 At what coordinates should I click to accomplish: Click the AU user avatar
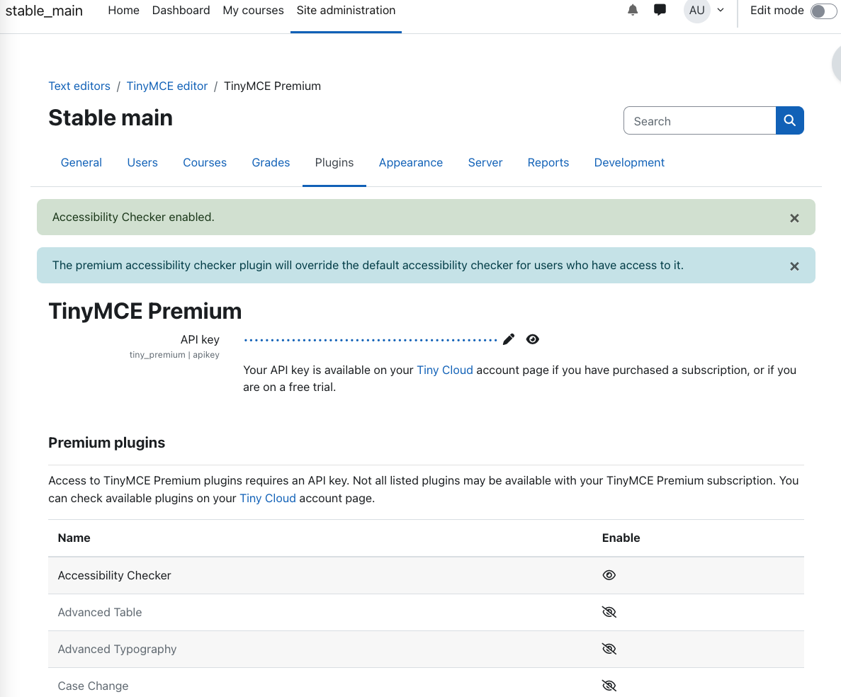pos(696,10)
